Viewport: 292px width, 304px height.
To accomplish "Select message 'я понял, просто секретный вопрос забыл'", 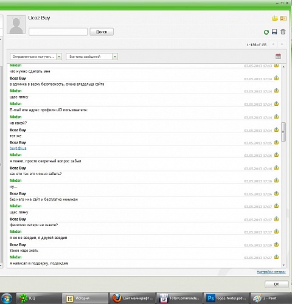I will click(46, 161).
